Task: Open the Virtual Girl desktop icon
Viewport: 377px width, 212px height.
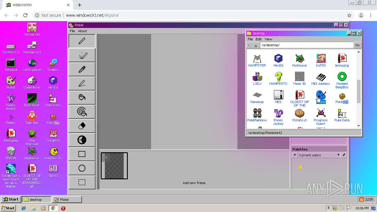Action: [32, 29]
